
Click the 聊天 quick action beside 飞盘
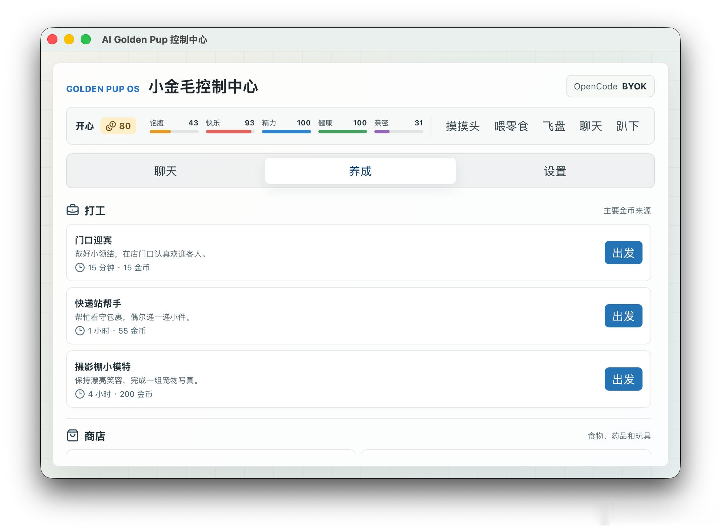(591, 126)
